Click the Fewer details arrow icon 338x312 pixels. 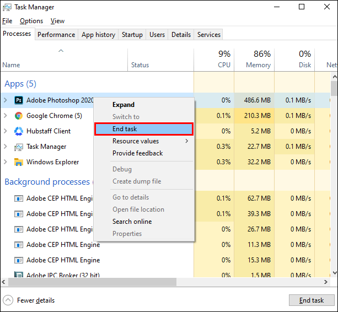coord(8,300)
